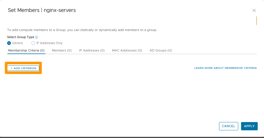Screen dimensions: 264x138
Task: Open the Members (0) tab
Action: pos(62,50)
